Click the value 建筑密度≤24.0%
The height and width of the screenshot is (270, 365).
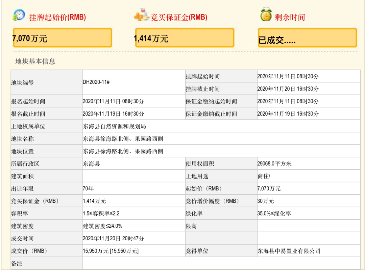click(102, 226)
